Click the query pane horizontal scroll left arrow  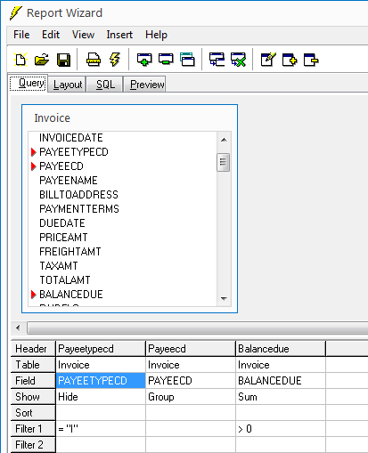[18, 328]
